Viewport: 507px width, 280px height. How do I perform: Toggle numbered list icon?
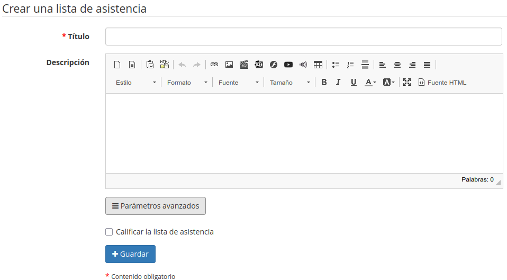pos(350,65)
